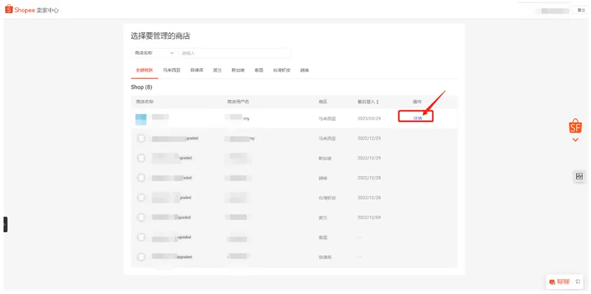Click the 登出 logout button
This screenshot has height=294, width=591.
(x=581, y=10)
